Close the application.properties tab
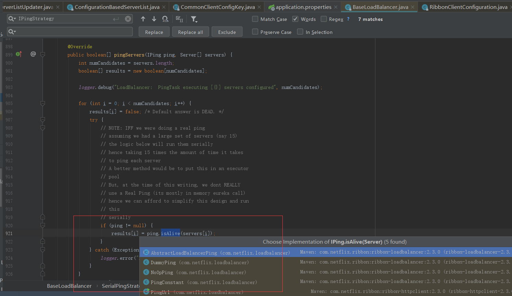512x296 pixels. point(336,7)
